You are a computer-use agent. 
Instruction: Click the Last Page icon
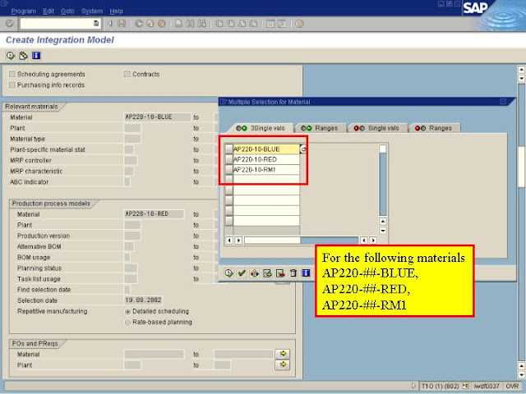click(253, 24)
